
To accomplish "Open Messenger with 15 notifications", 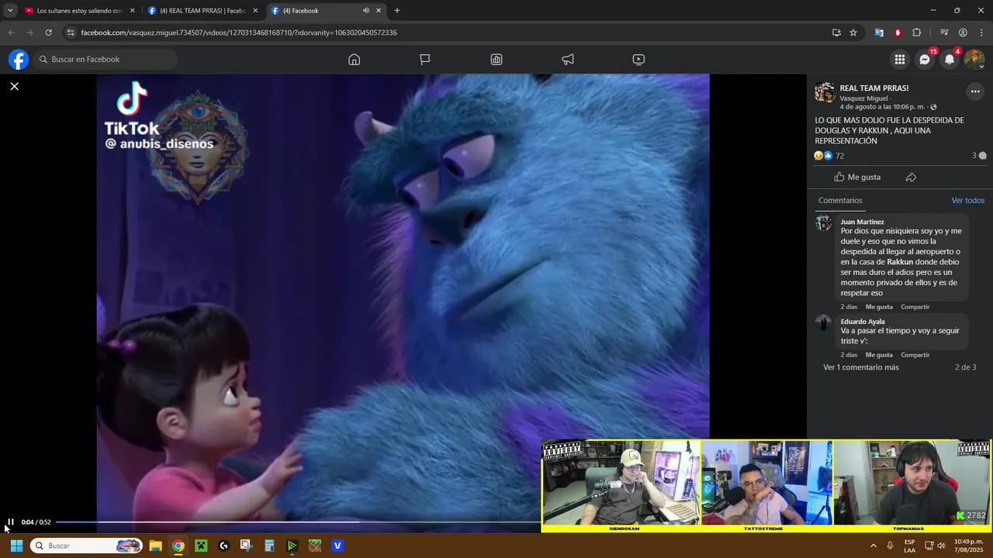I will click(x=925, y=60).
